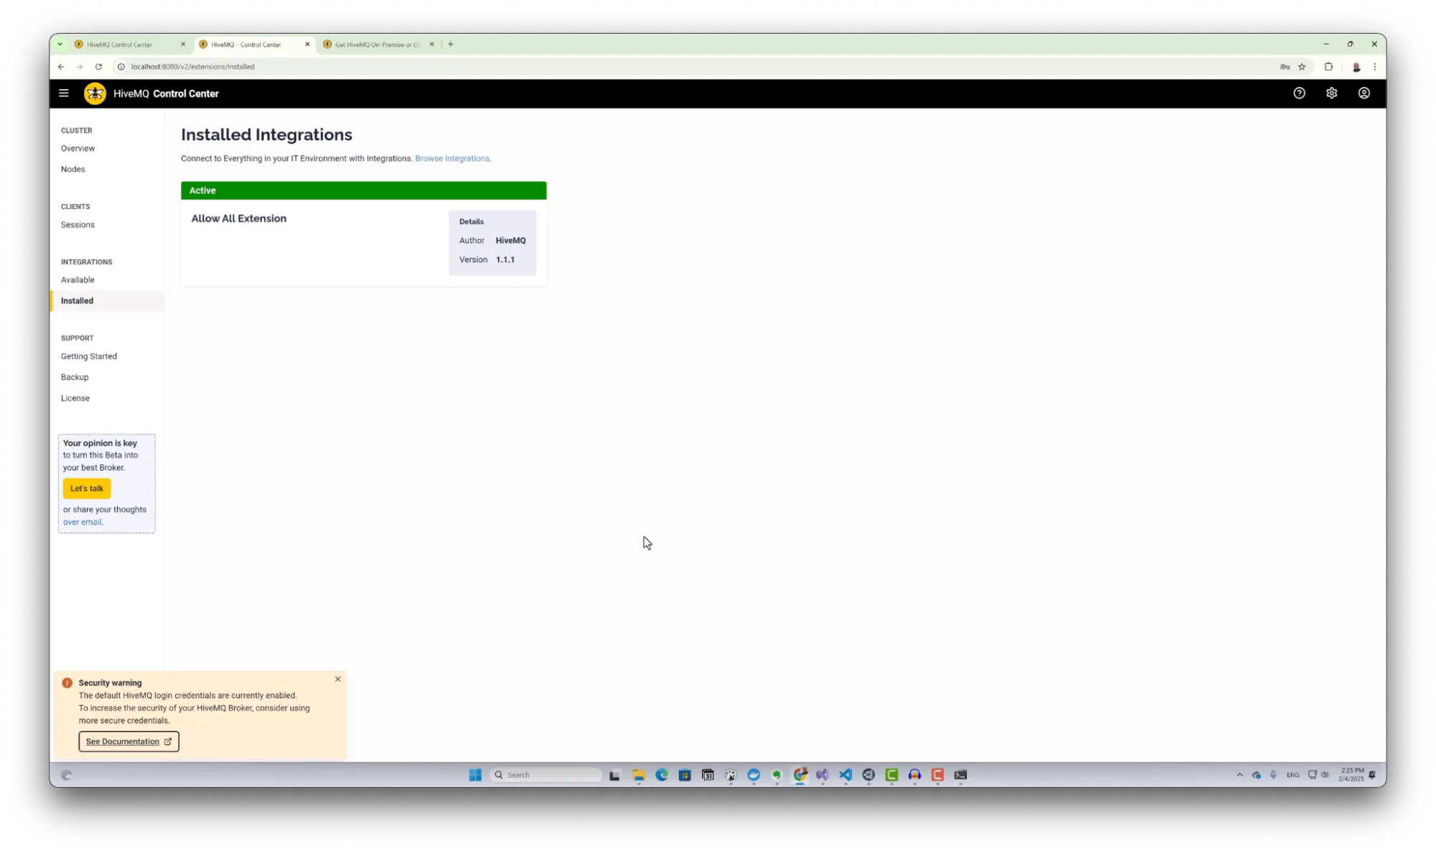
Task: Open File Explorer from taskbar
Action: pyautogui.click(x=639, y=775)
